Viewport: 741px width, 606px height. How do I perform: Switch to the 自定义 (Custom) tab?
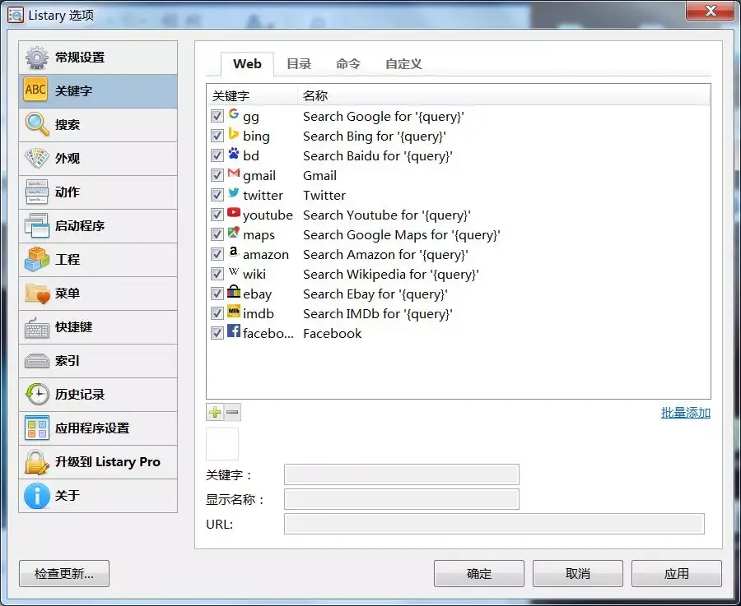point(403,63)
